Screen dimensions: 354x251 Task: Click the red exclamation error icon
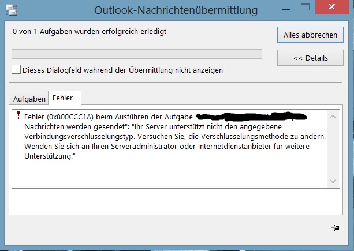[18, 115]
